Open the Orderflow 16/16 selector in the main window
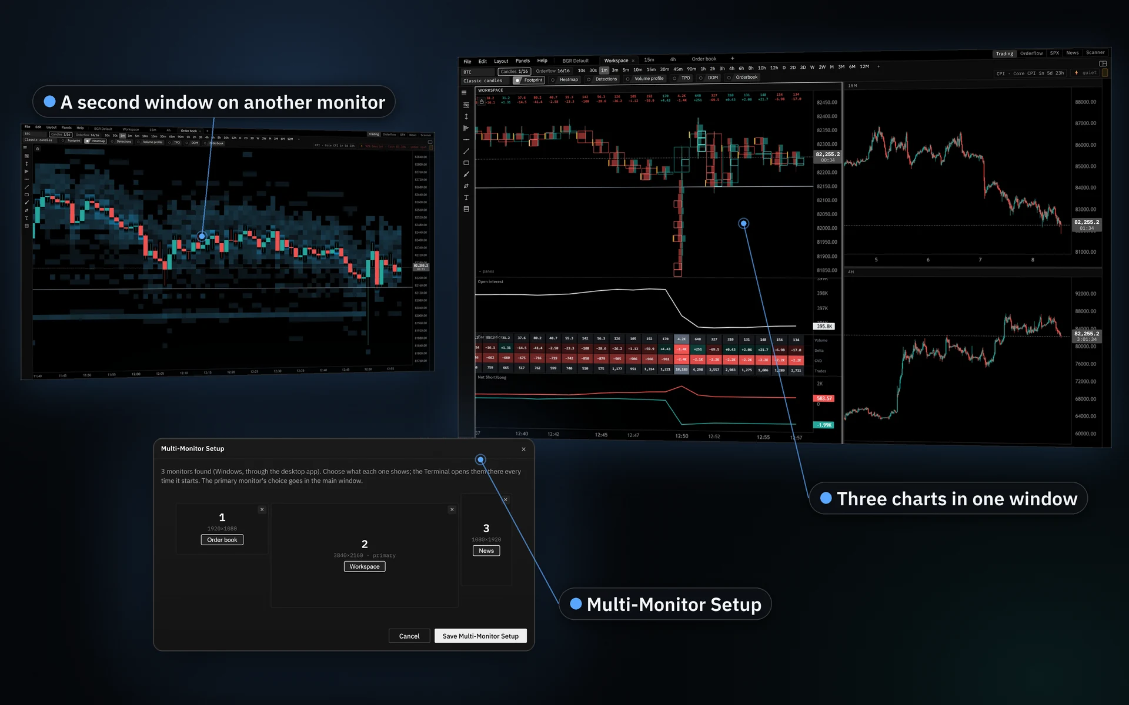 [x=553, y=70]
